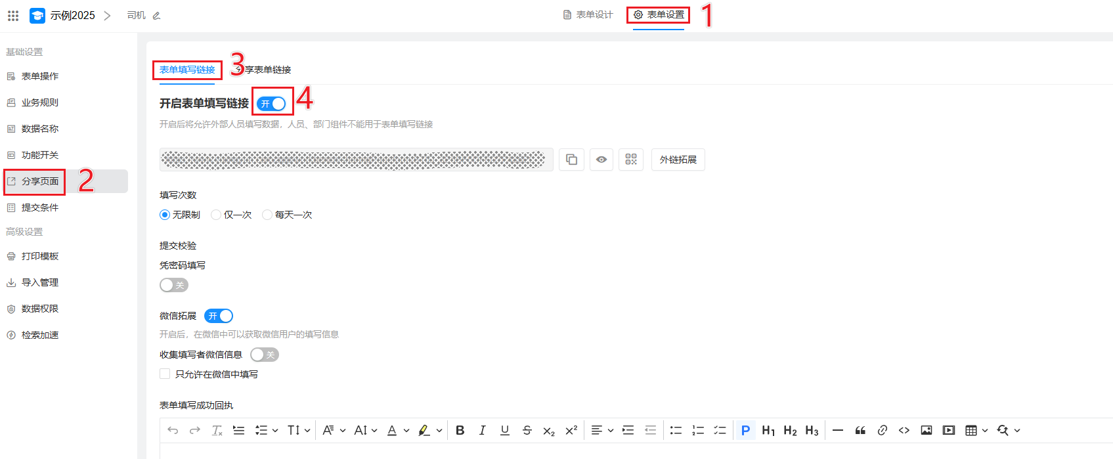This screenshot has width=1113, height=459.
Task: Show the form link QR code
Action: coord(630,160)
